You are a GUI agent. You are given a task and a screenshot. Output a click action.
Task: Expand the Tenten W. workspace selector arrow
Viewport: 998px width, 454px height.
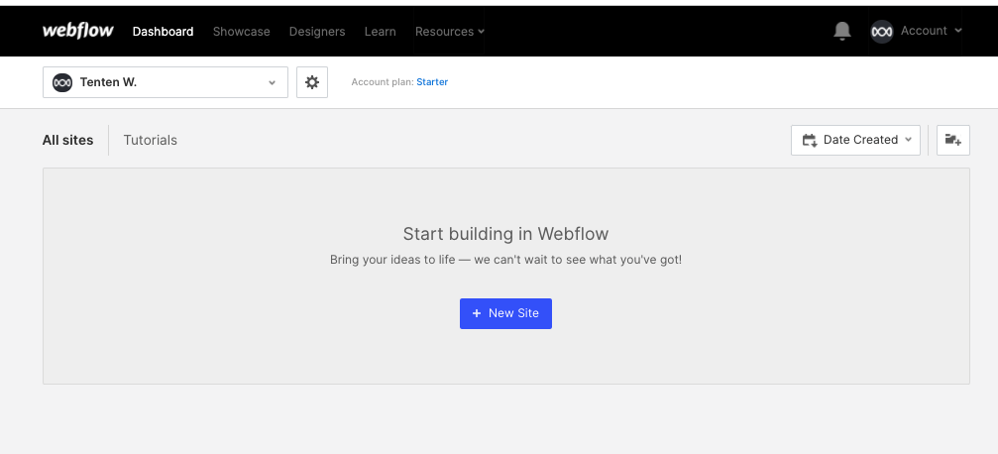coord(272,83)
